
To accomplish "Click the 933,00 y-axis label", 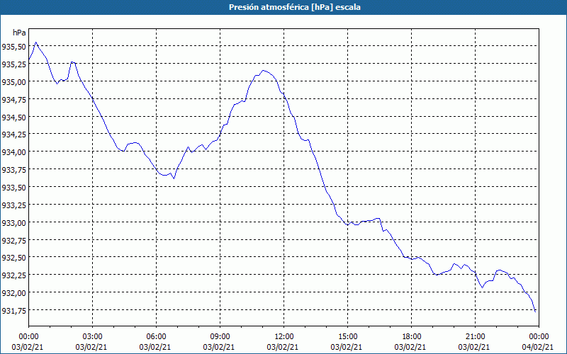I will pos(13,222).
